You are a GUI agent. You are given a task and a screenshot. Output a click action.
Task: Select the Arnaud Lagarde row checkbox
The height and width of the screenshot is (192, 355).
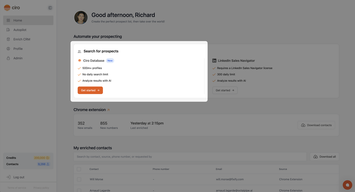pos(79,190)
